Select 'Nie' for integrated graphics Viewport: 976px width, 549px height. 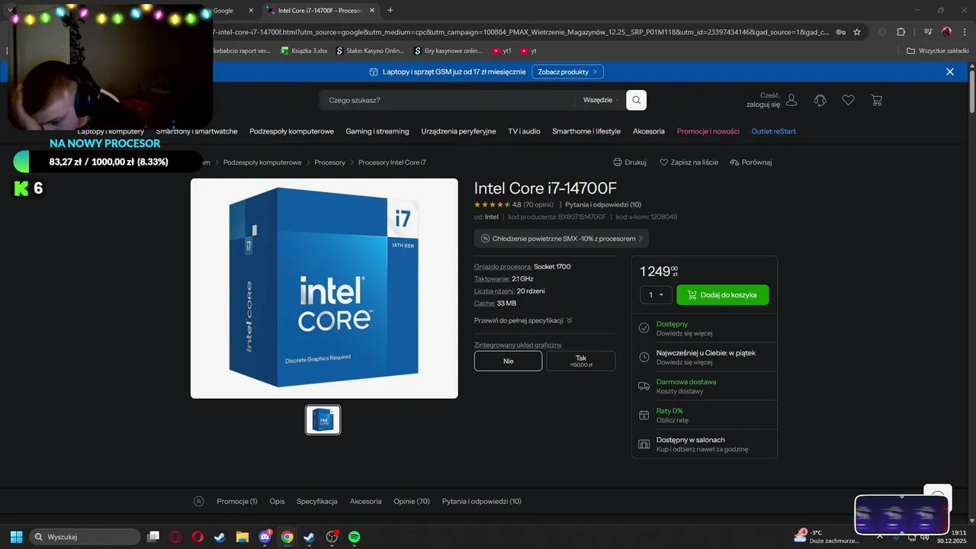tap(508, 361)
